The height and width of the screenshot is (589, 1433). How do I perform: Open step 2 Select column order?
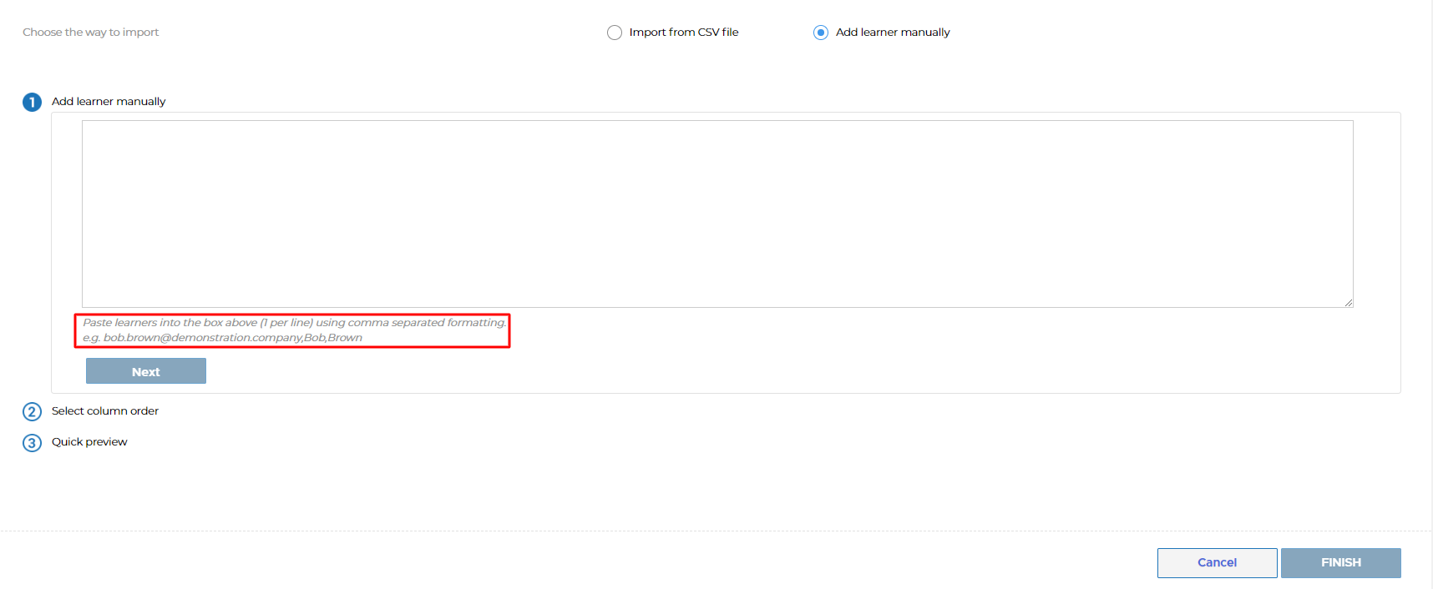point(105,411)
